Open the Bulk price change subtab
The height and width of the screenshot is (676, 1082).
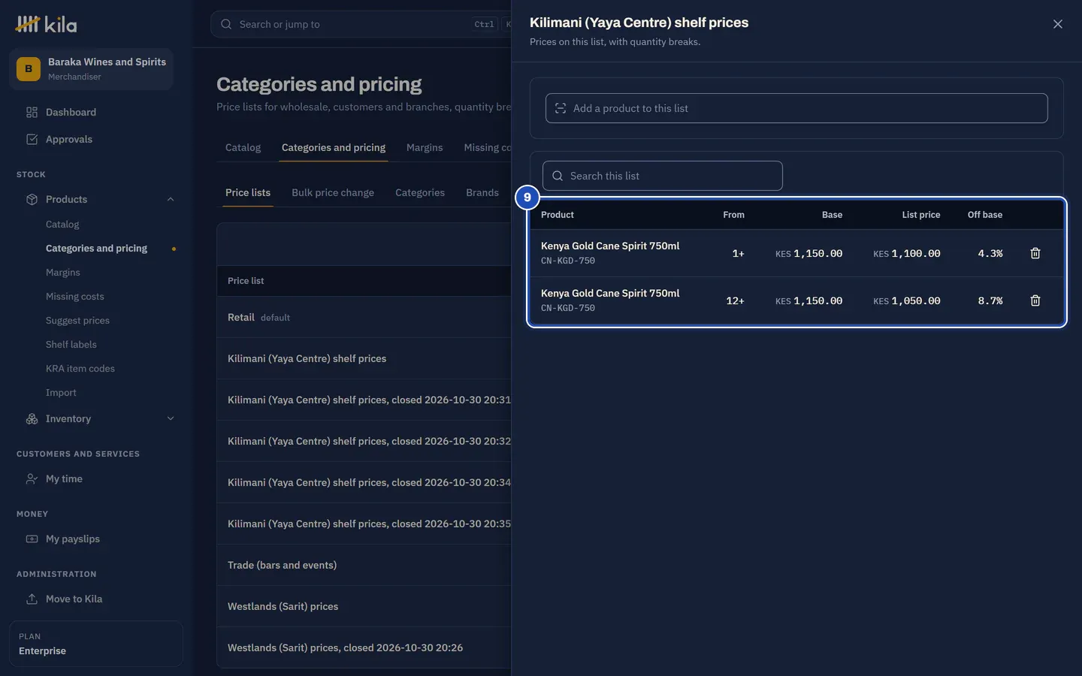[333, 192]
